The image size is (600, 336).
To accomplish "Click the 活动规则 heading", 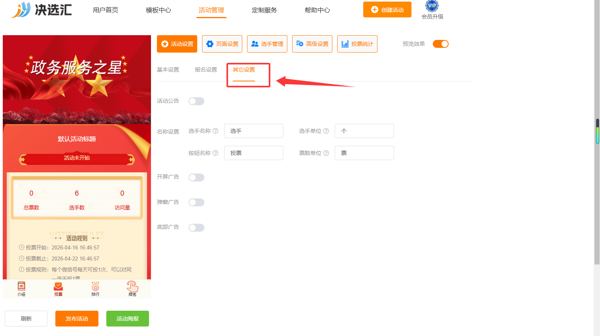I will point(77,238).
